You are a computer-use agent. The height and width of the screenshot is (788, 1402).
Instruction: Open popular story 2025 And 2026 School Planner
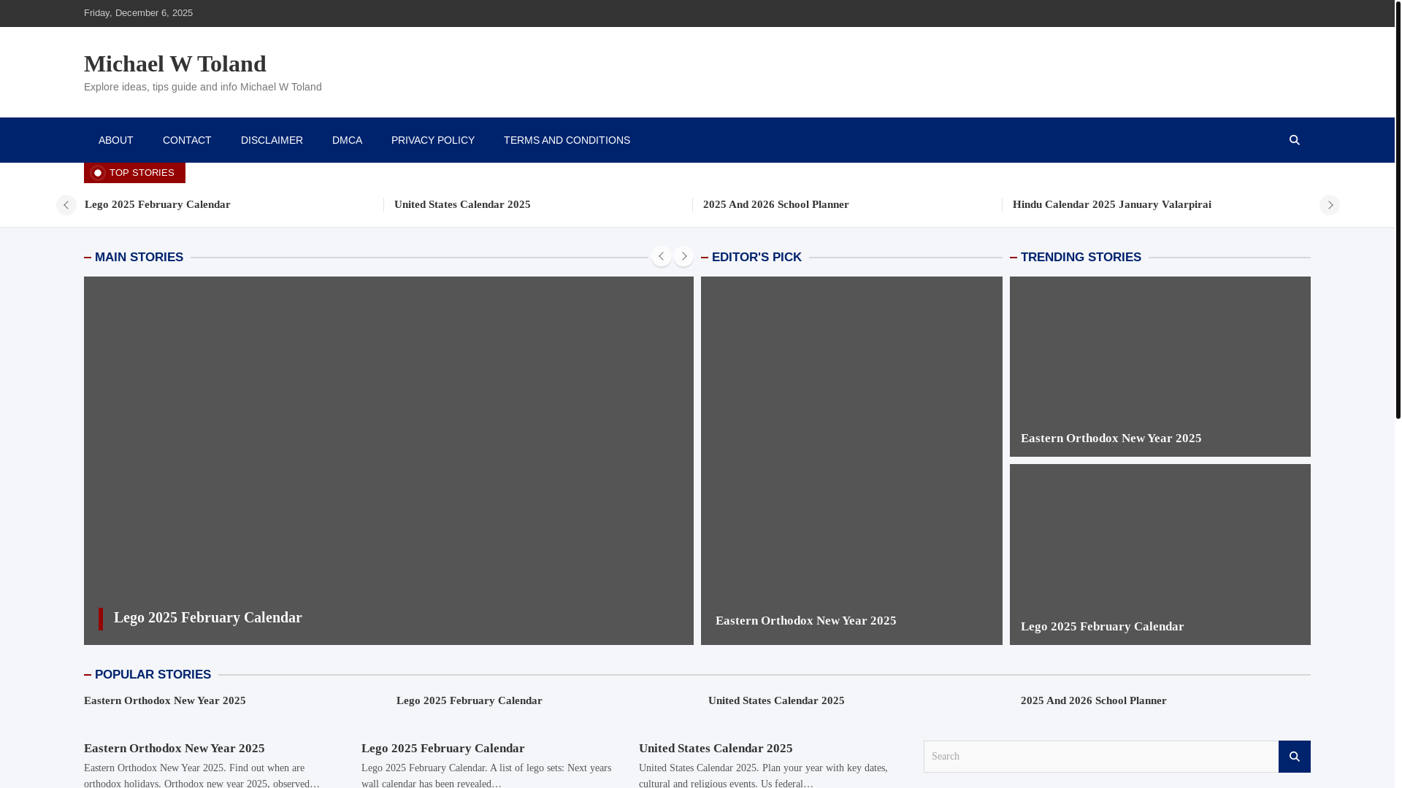(1094, 700)
